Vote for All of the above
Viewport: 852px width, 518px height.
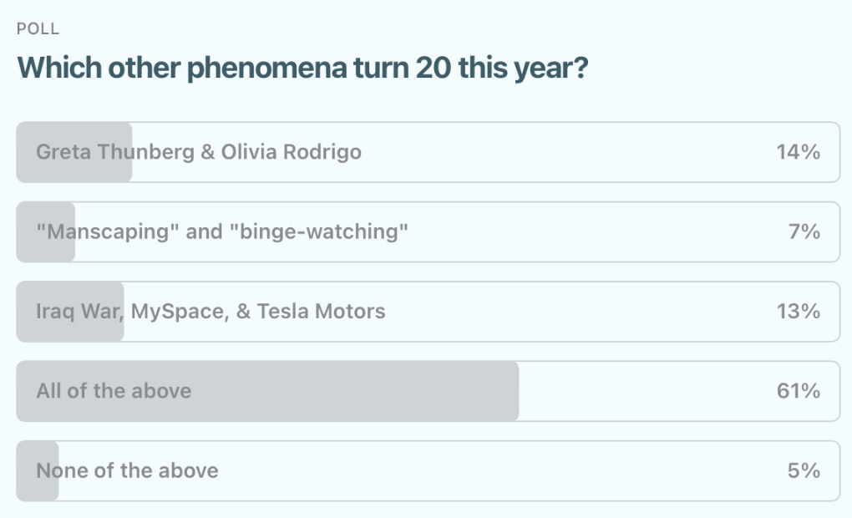[x=429, y=391]
